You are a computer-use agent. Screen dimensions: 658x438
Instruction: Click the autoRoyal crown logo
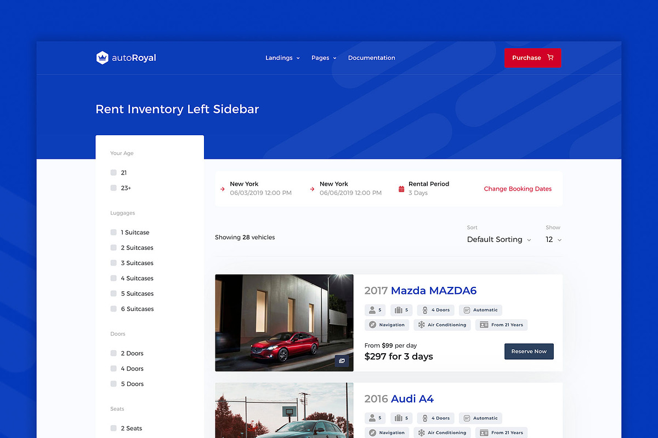point(103,57)
